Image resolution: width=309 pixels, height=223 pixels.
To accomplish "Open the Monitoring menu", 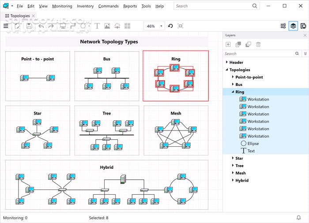I will click(62, 6).
